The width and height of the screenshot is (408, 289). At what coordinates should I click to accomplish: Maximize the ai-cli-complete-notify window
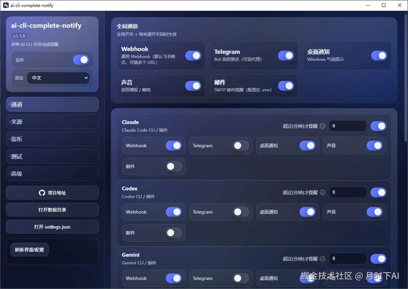point(384,5)
